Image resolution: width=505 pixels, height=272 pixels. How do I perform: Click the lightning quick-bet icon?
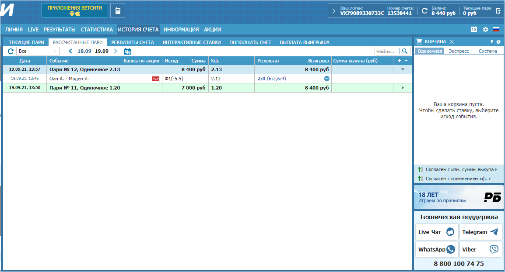(491, 41)
